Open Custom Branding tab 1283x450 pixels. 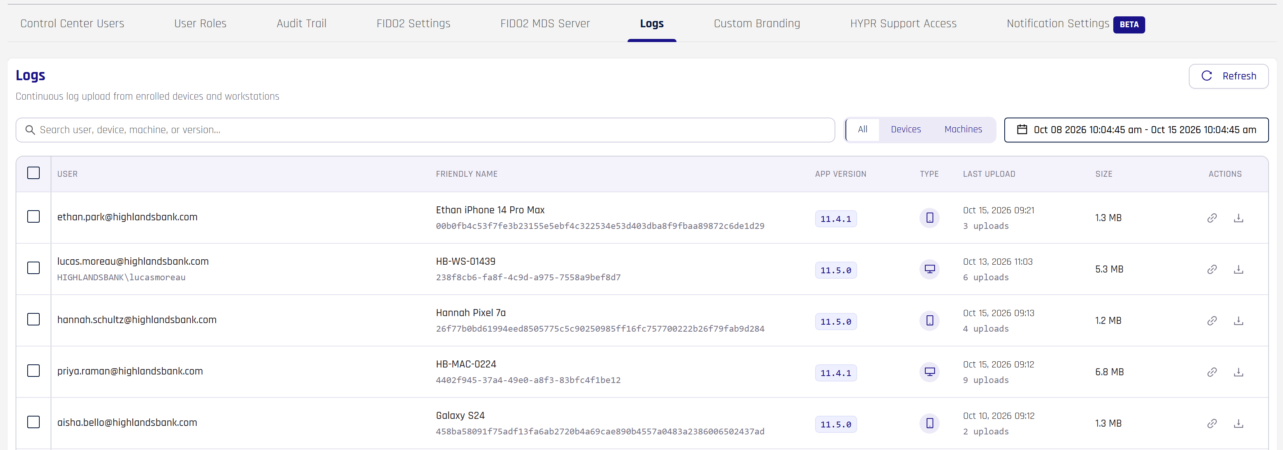(x=757, y=23)
